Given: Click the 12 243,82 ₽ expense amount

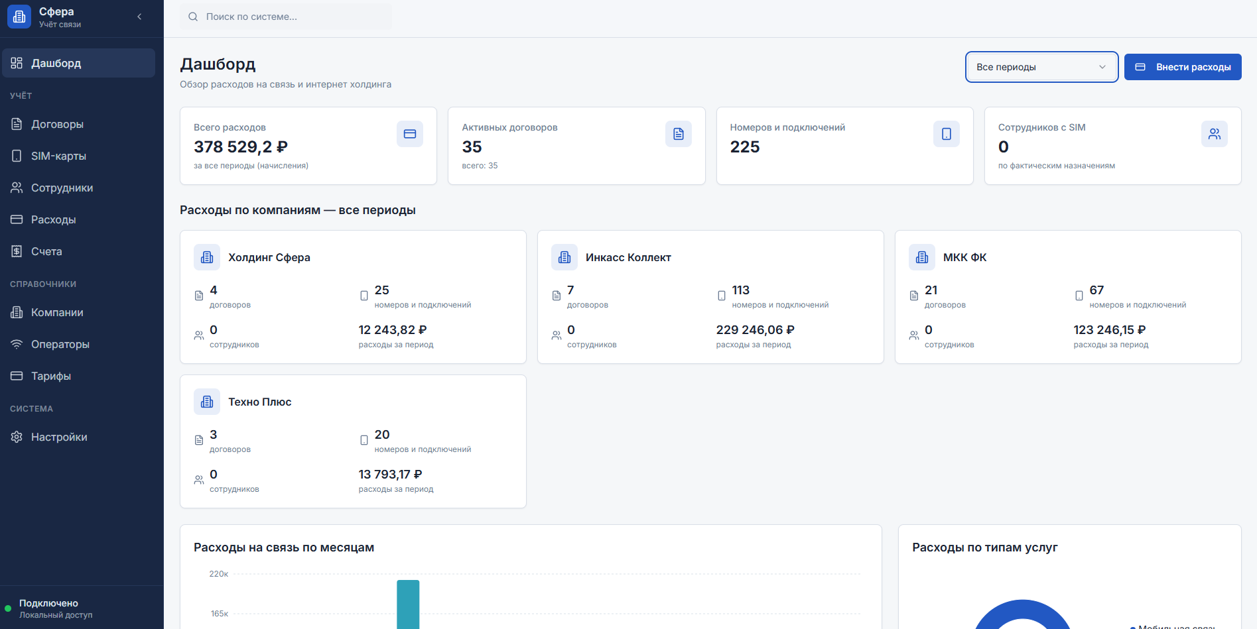Looking at the screenshot, I should coord(393,329).
